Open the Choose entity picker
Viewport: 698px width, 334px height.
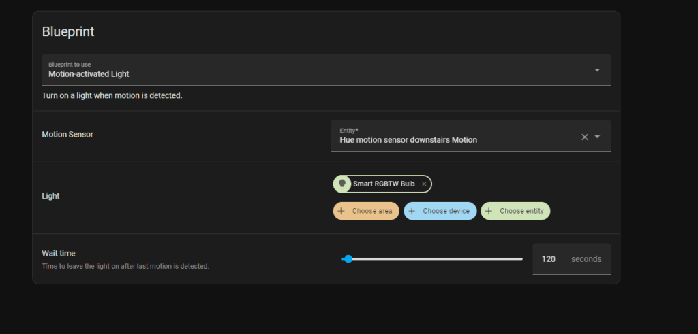(521, 211)
